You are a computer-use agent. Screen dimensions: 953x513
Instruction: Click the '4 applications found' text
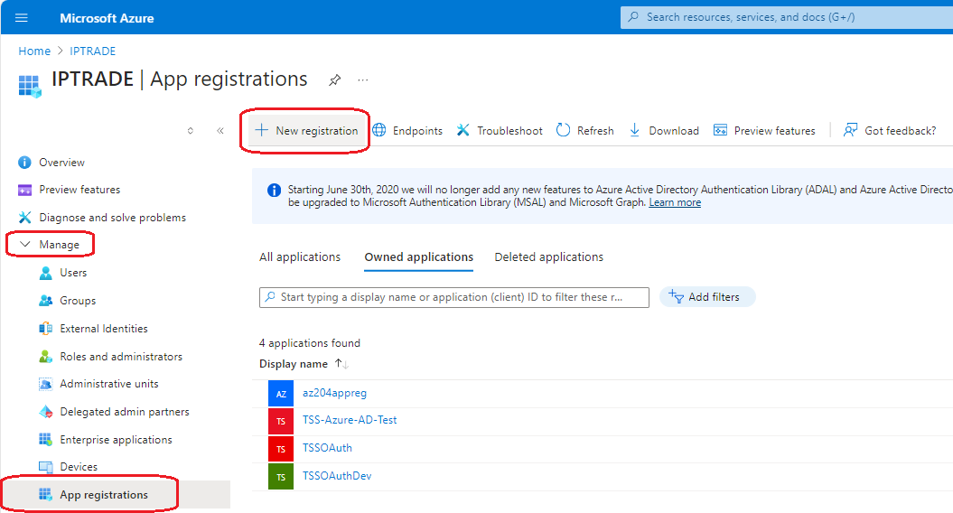coord(309,343)
